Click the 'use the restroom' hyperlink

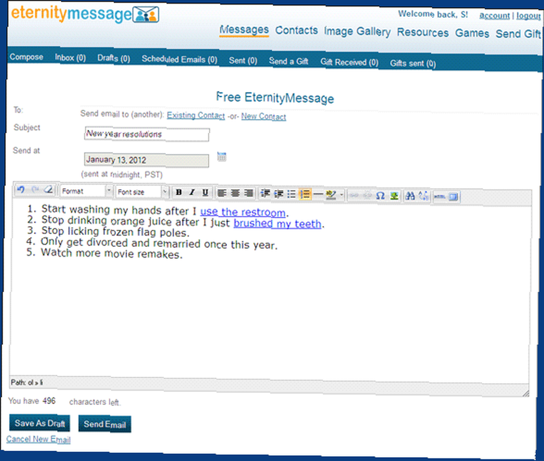click(243, 212)
